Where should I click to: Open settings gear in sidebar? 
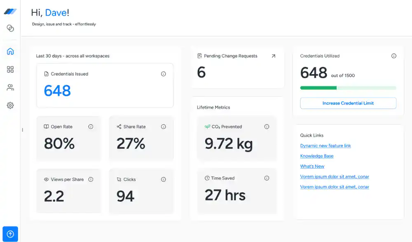pos(10,105)
